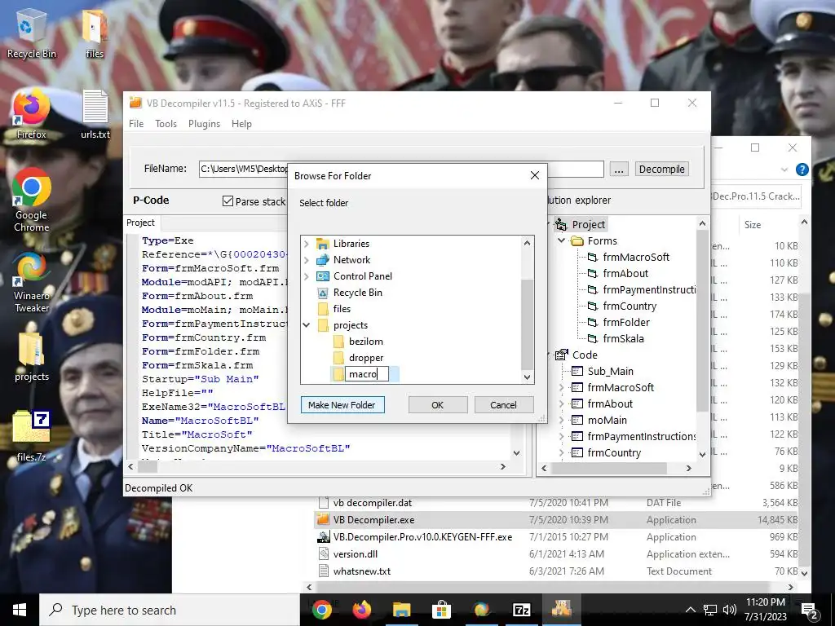The height and width of the screenshot is (626, 835).
Task: Expand moMain code node
Action: pyautogui.click(x=561, y=421)
